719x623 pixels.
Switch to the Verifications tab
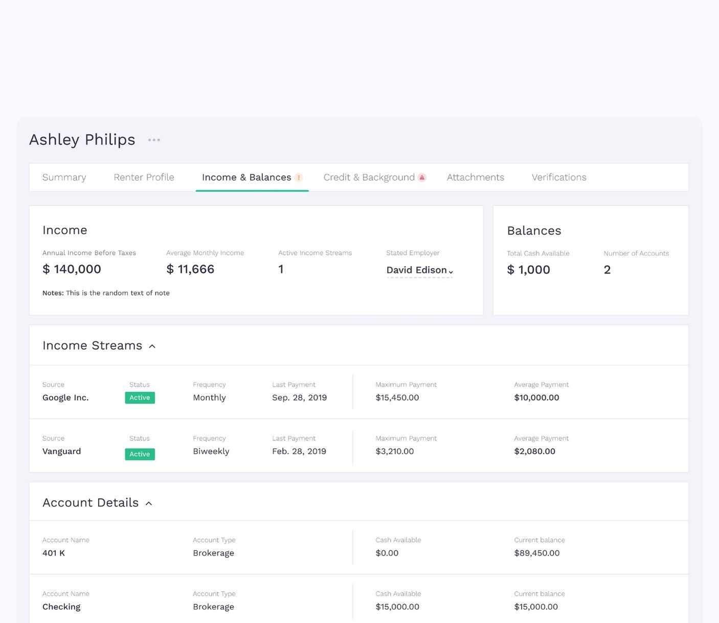click(558, 177)
